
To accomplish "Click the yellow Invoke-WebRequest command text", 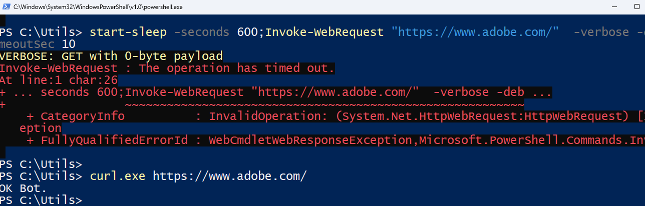I will click(324, 32).
